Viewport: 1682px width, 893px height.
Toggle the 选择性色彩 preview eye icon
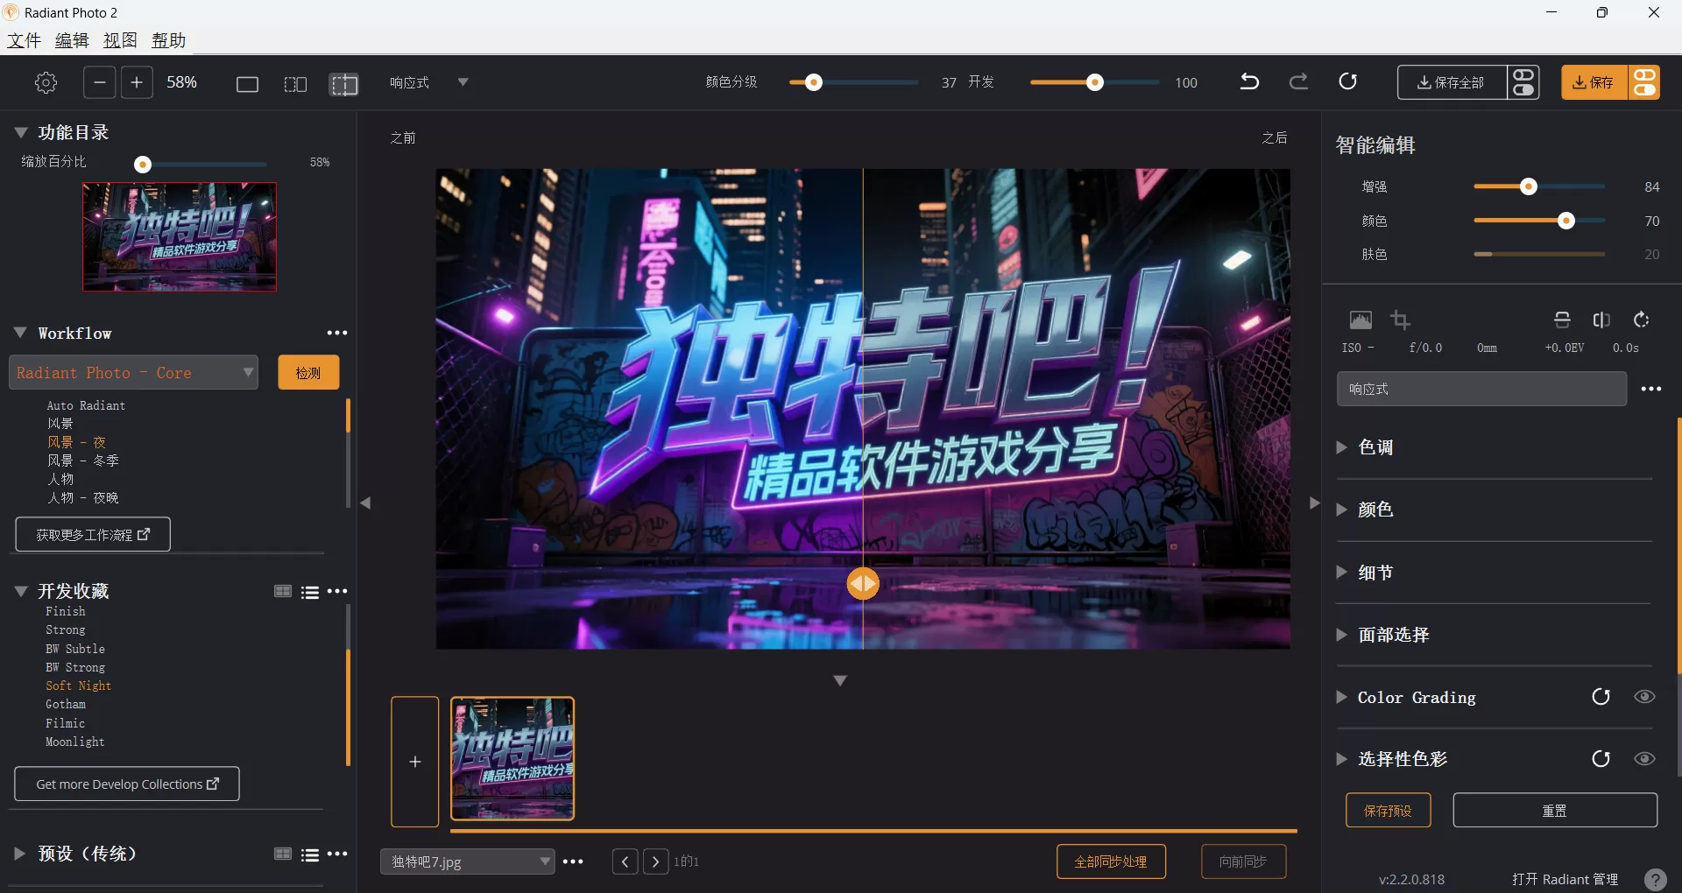click(1645, 758)
